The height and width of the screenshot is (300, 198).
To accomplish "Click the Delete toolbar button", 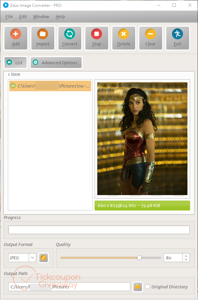I will 124,38.
